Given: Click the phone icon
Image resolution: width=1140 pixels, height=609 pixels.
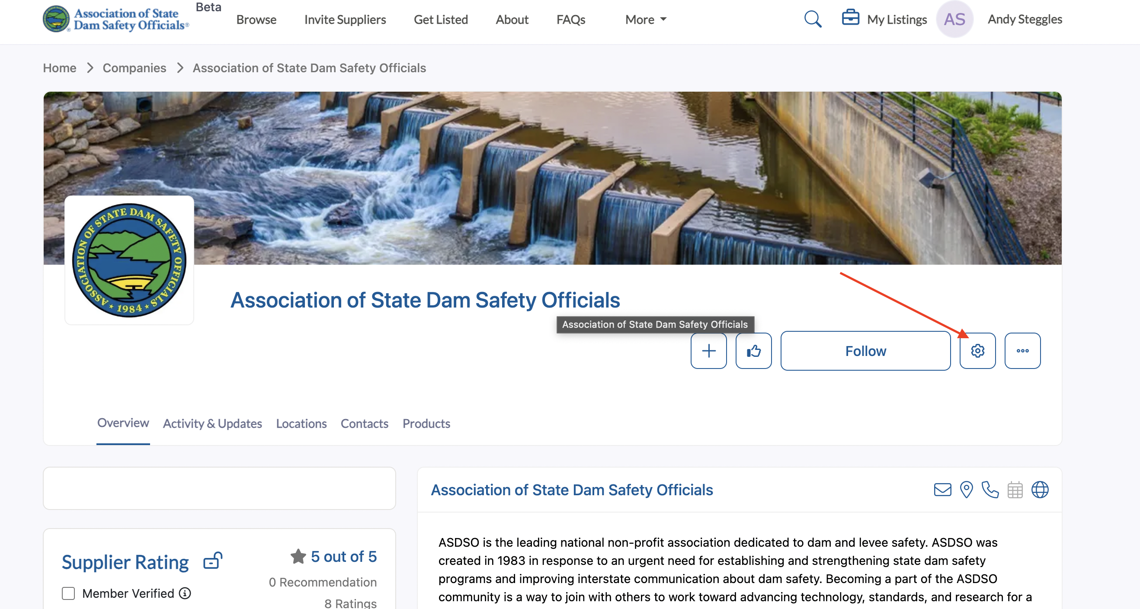Looking at the screenshot, I should [x=990, y=490].
